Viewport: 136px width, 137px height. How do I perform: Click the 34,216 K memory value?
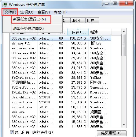coord(79,68)
